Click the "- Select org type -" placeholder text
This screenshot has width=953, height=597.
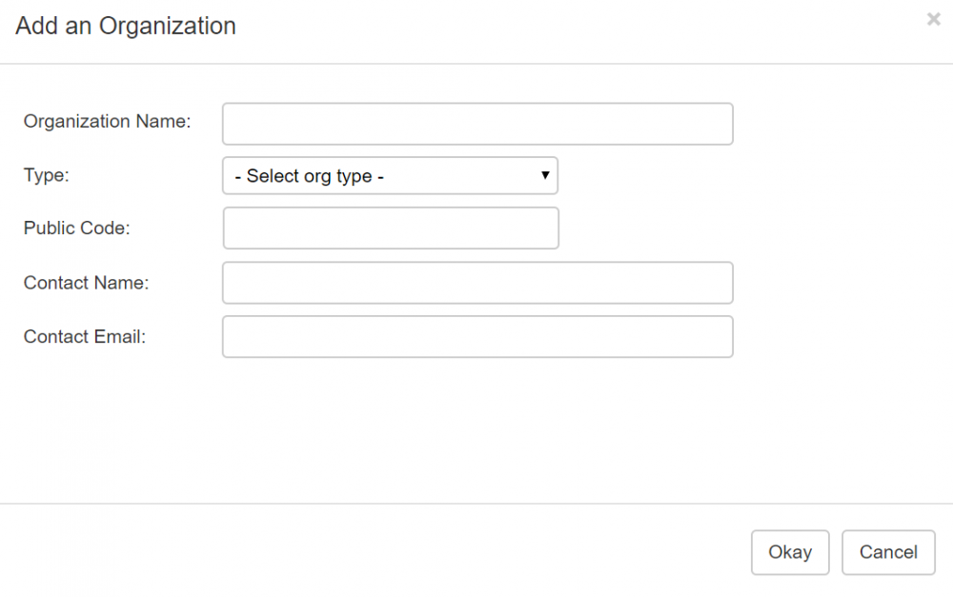coord(309,176)
